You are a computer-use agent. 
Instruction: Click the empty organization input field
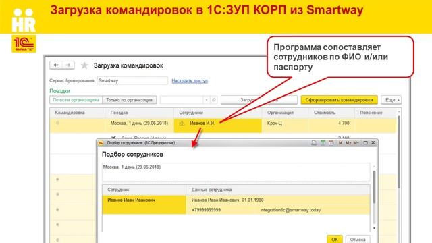(x=182, y=100)
